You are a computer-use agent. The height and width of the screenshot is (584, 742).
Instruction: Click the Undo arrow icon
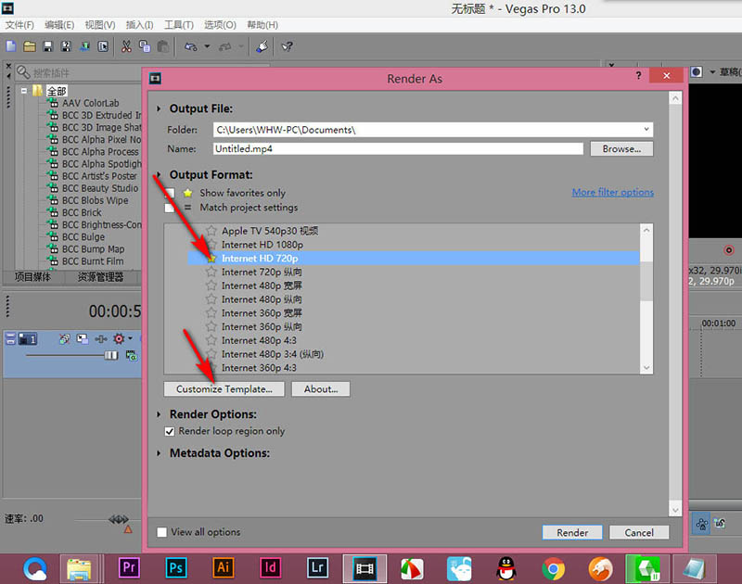[x=191, y=46]
